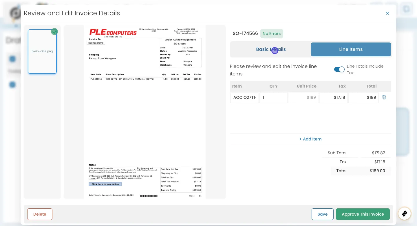Click Balance Owing row in invoice preview
This screenshot has width=417, height=226.
click(x=181, y=190)
